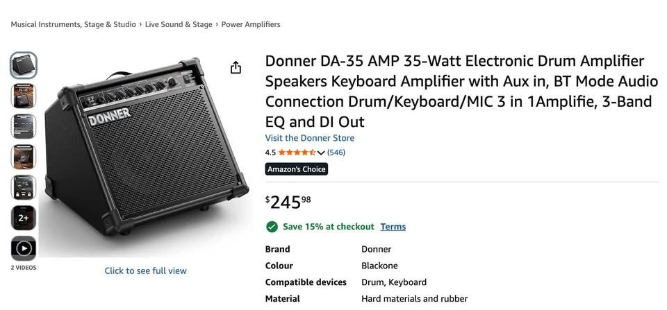Select the third product thumbnail image
The height and width of the screenshot is (310, 667).
pos(24,127)
